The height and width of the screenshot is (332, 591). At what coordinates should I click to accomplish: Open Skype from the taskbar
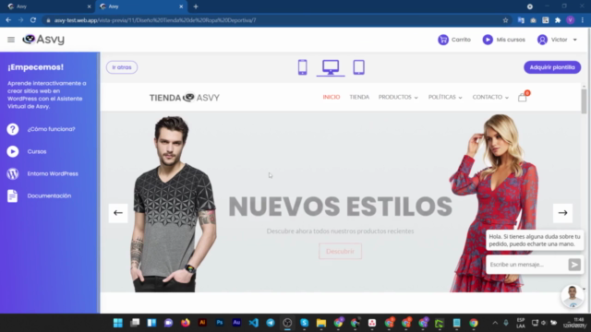coord(304,323)
